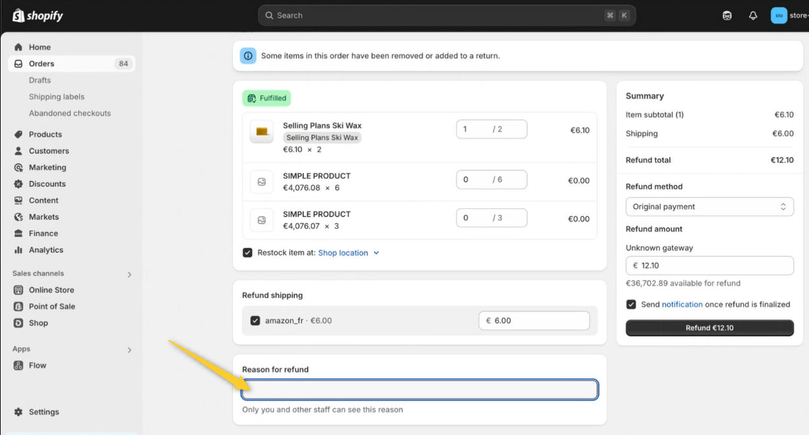Open the notifications bell icon
The height and width of the screenshot is (435, 809).
click(753, 16)
